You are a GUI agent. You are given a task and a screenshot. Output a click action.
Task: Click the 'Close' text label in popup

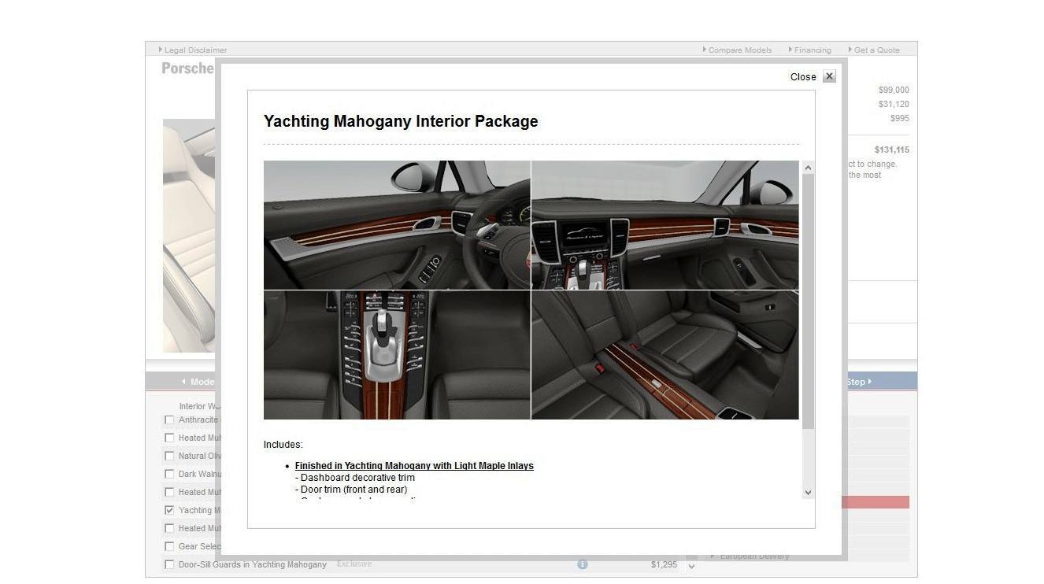(x=803, y=77)
